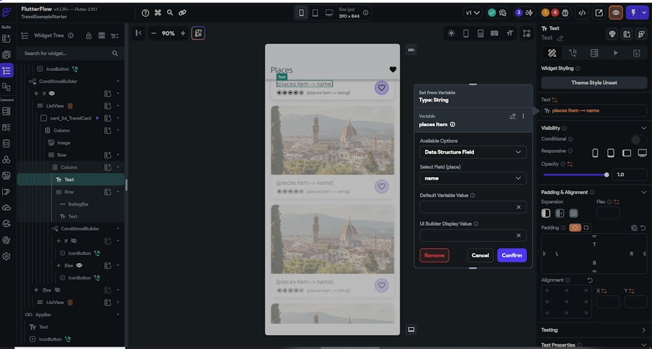
Task: Open keyboard shortcuts command icon
Action: [158, 13]
